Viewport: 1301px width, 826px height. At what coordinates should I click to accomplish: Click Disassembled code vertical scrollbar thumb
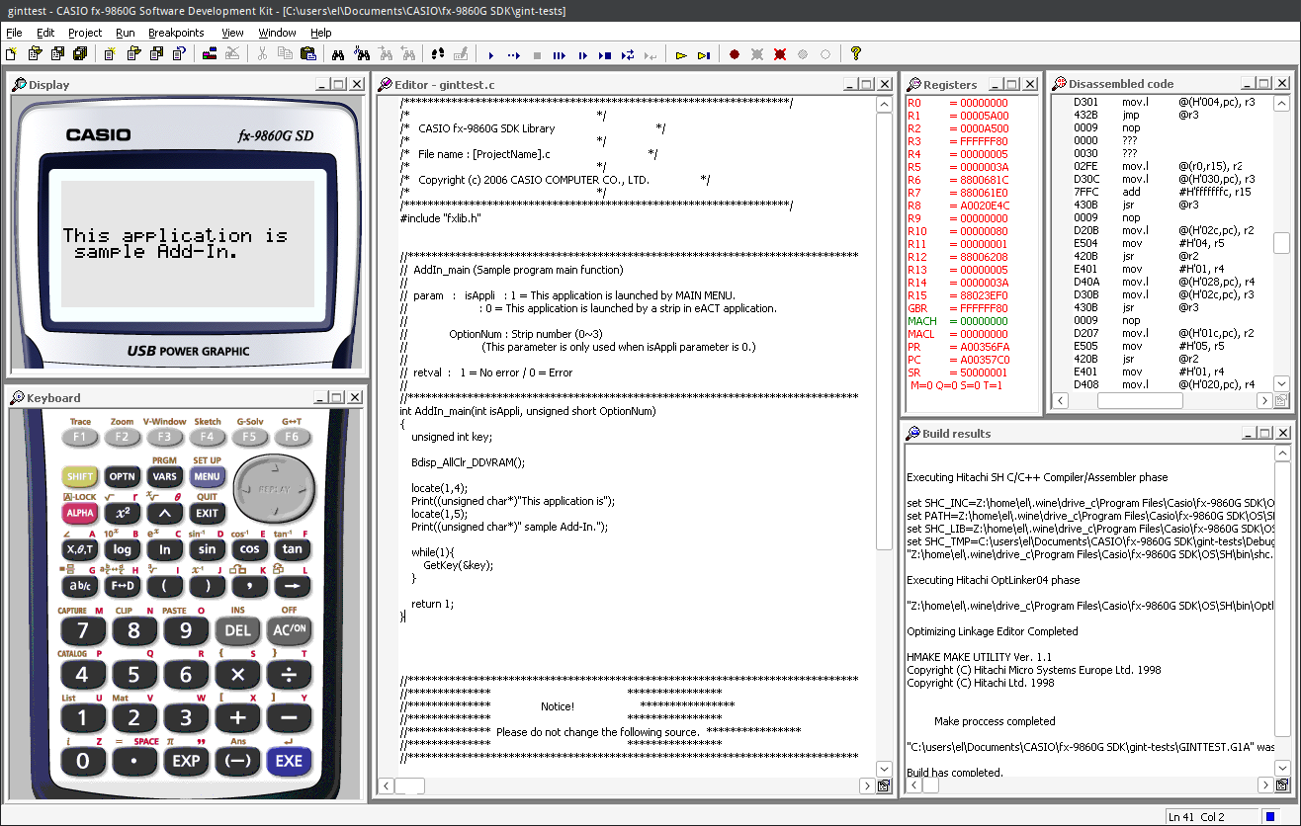(1281, 242)
